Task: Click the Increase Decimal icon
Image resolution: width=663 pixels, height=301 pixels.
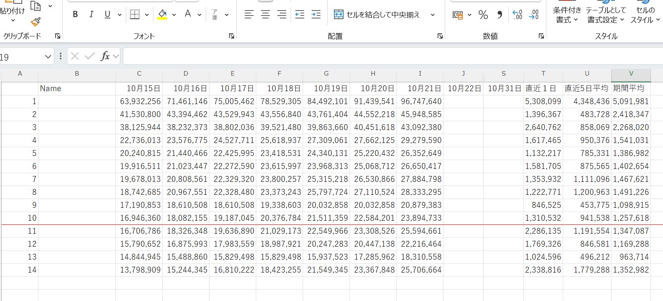Action: click(517, 15)
